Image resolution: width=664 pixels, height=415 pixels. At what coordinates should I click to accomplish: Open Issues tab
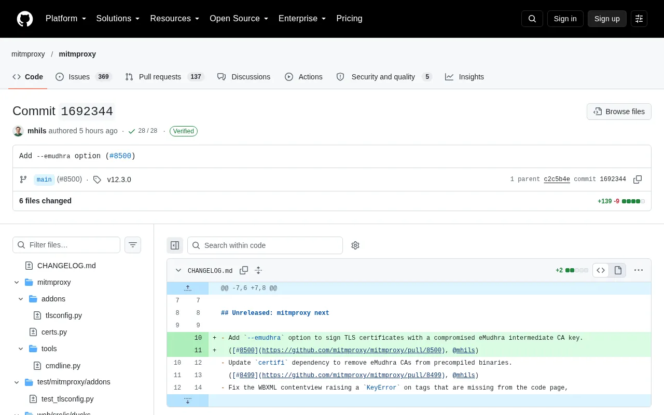[84, 77]
